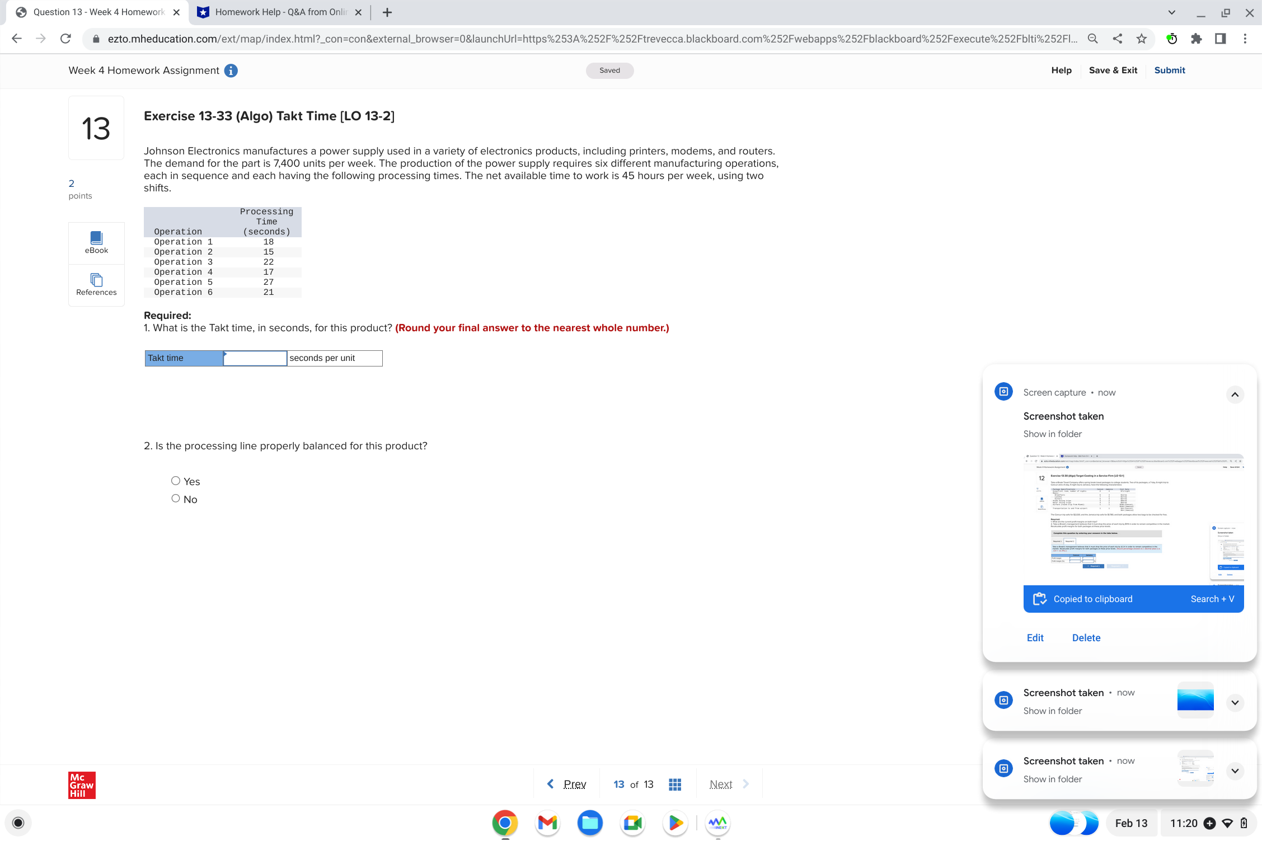Click the browser bookmark star icon
Screen dimensions: 1262x841
[x=1142, y=39]
